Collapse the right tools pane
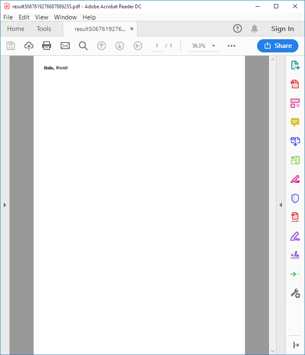 (281, 205)
